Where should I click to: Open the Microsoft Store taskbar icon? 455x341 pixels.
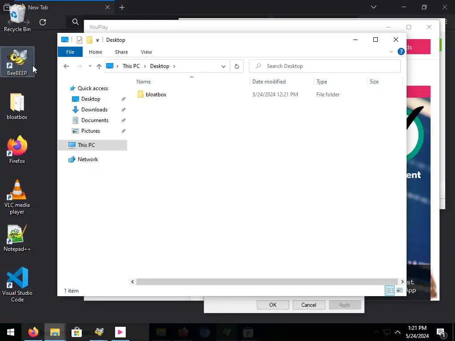(x=76, y=332)
